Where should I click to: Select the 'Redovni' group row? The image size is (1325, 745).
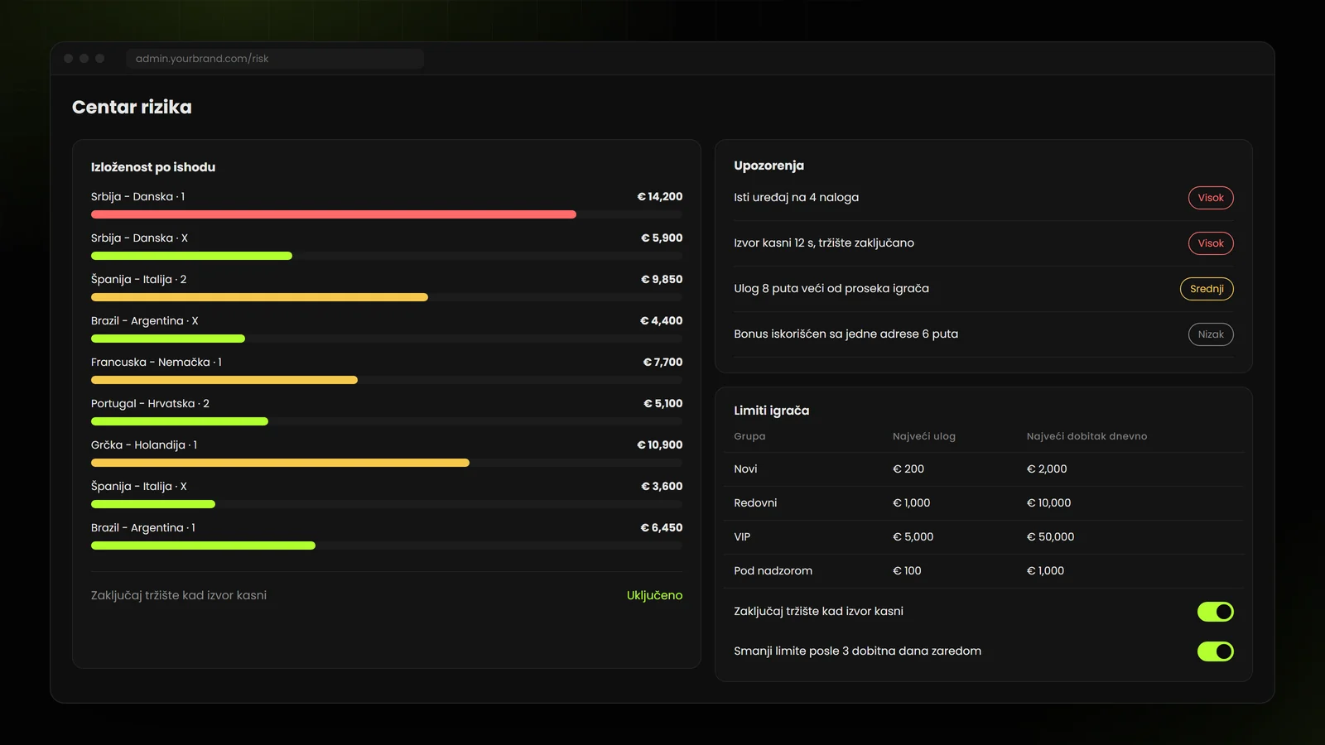pyautogui.click(x=983, y=503)
